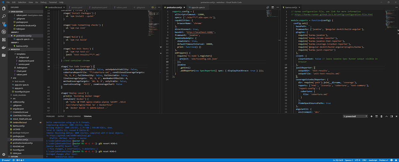Click the karma-runner configuration file link
Image resolution: width=399 pixels, height=162 pixels.
coord(333,15)
